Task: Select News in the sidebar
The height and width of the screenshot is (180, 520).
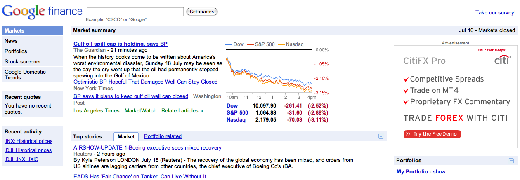Action: (11, 41)
